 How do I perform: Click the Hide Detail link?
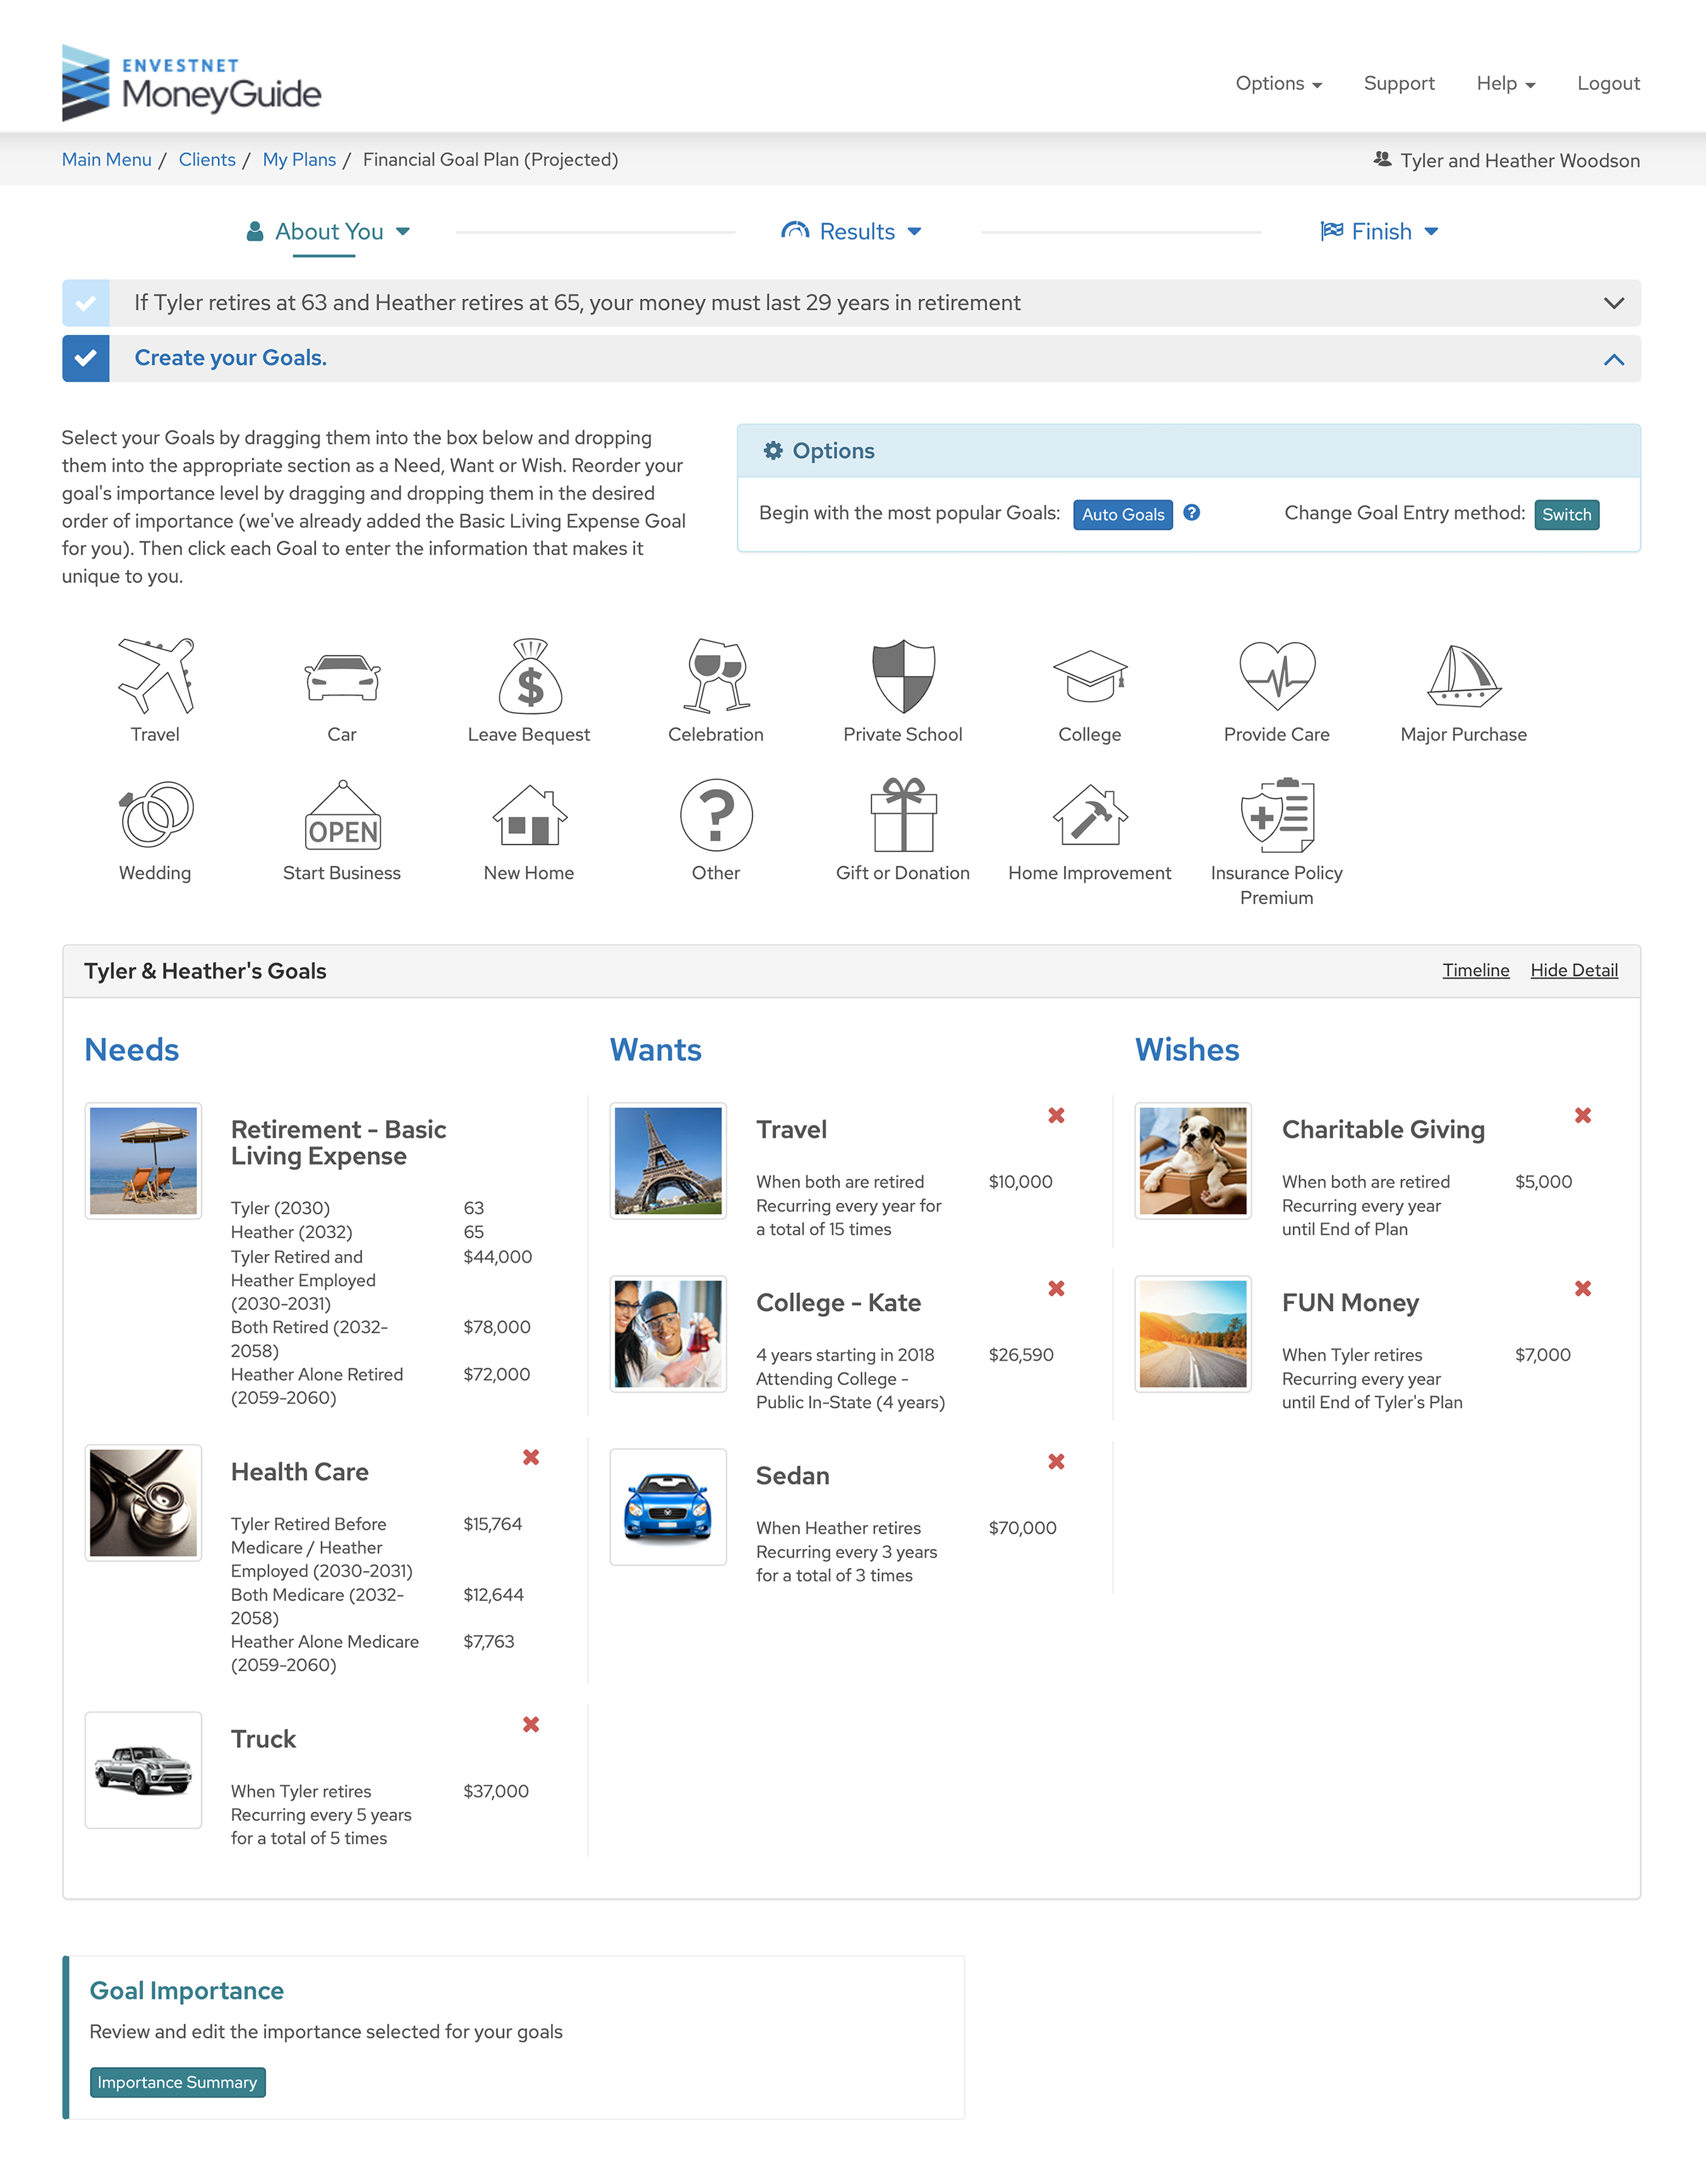click(x=1573, y=970)
